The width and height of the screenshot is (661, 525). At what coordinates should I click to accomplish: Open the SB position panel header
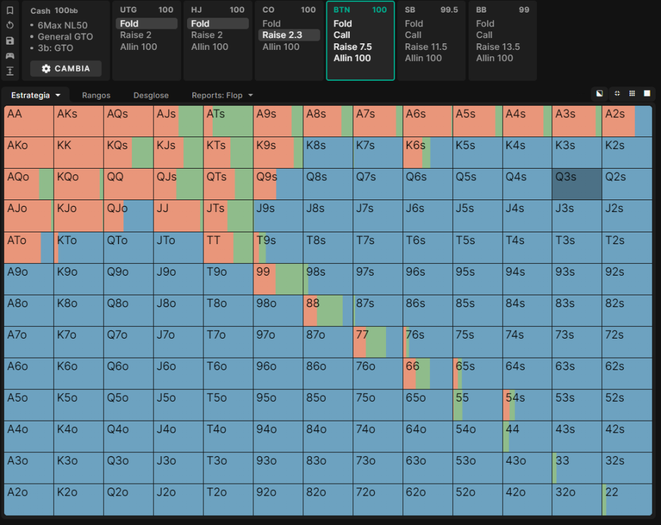(431, 10)
